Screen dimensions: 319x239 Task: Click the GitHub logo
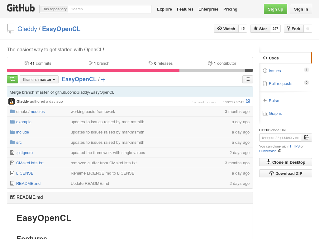click(21, 8)
